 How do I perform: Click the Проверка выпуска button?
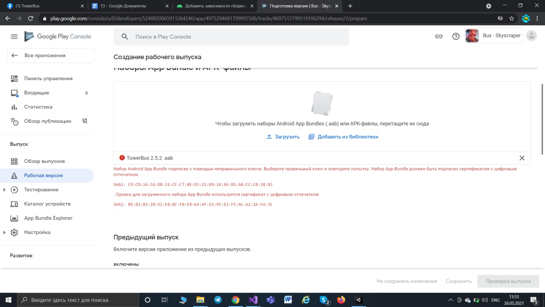[508, 281]
